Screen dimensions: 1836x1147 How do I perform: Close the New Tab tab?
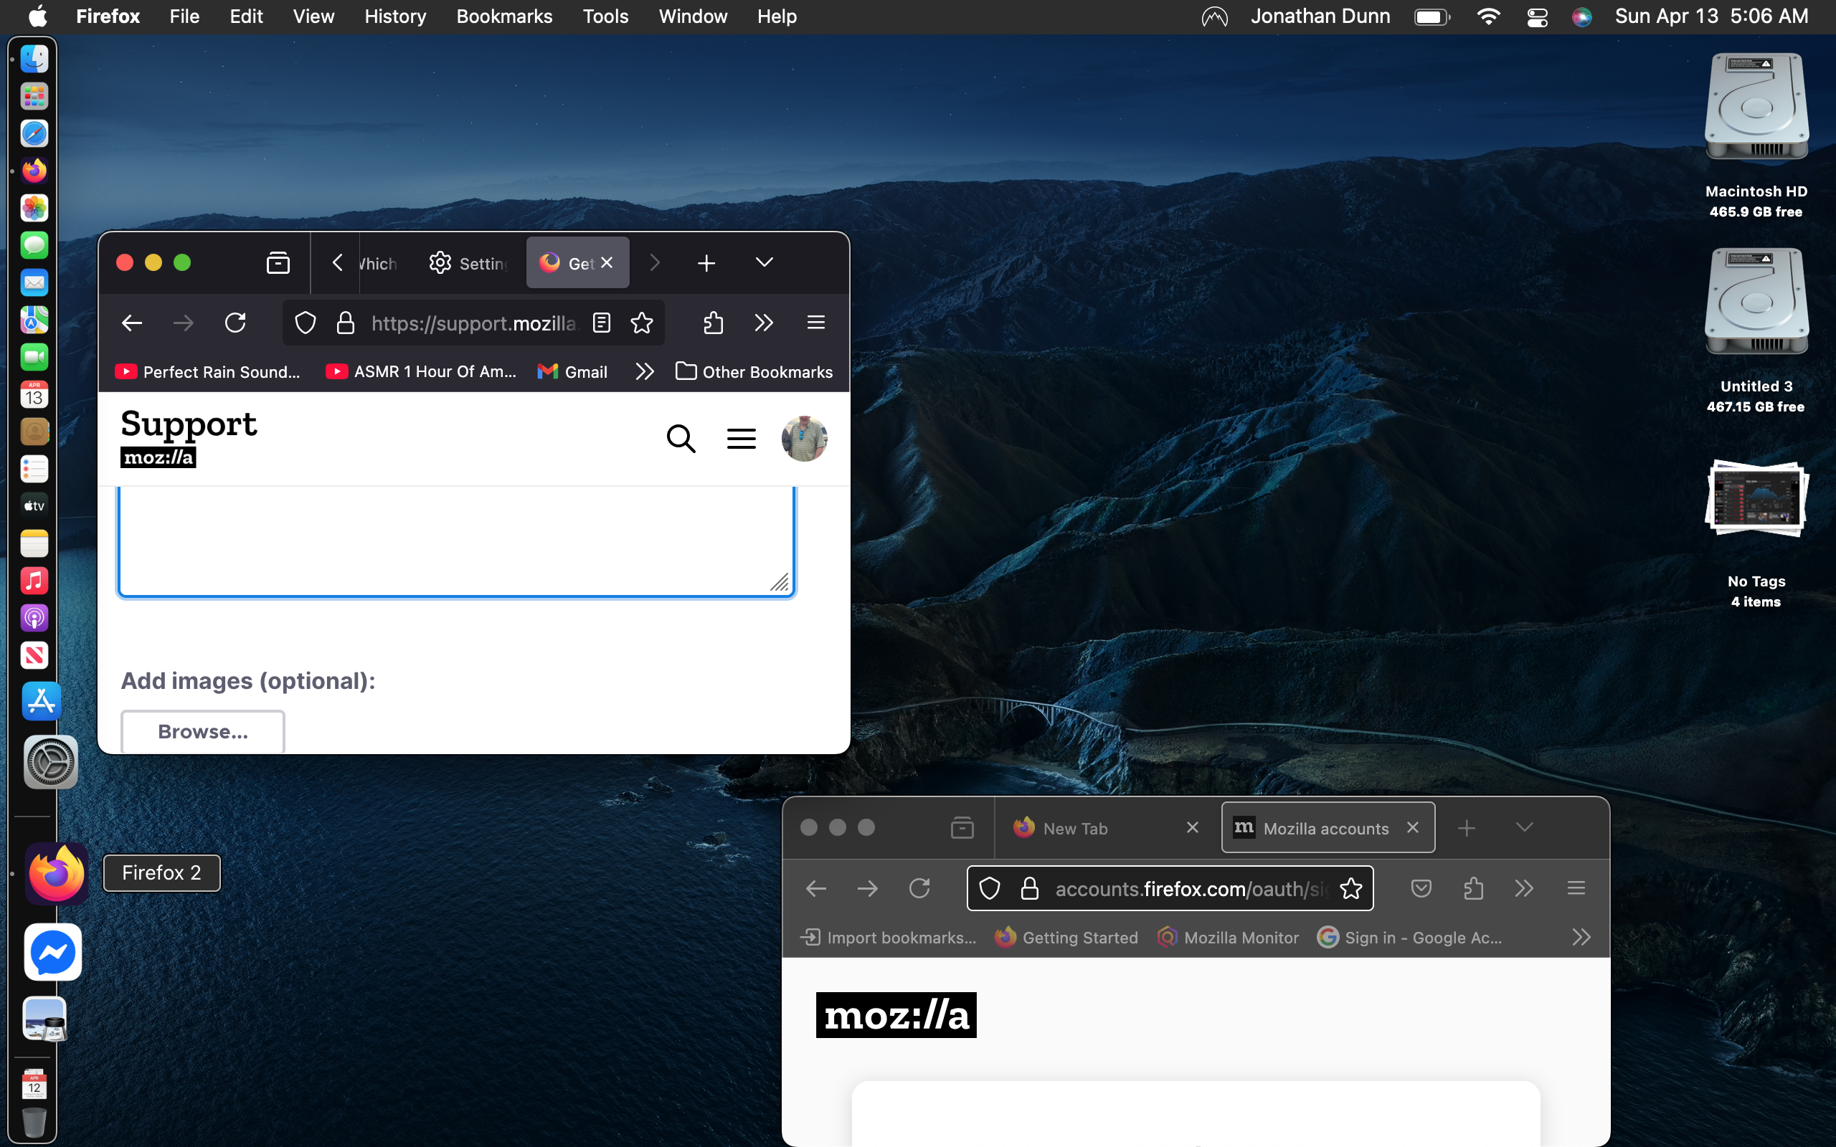(1193, 827)
